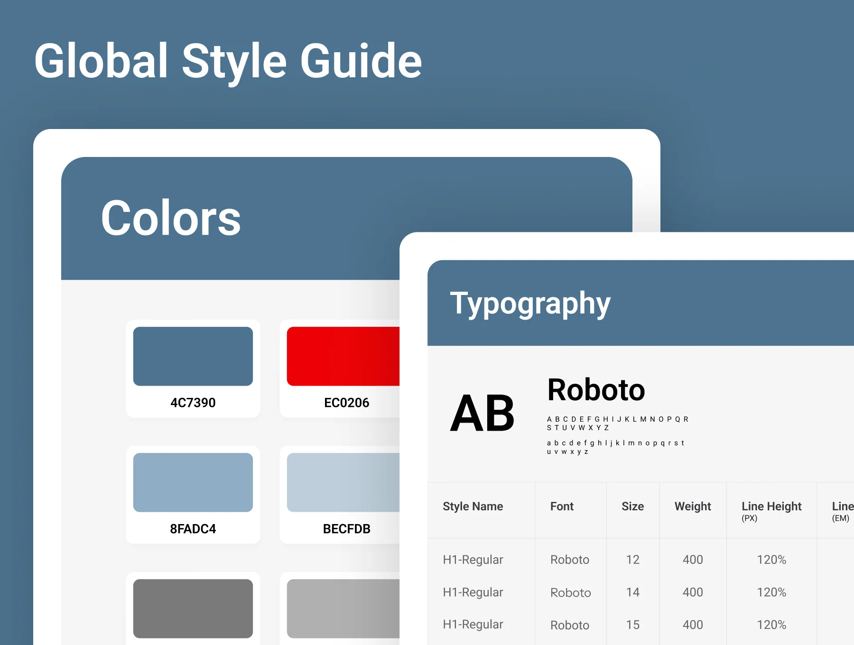Click the dark gray swatch below 8FADC4
This screenshot has width=854, height=645.
pyautogui.click(x=193, y=608)
